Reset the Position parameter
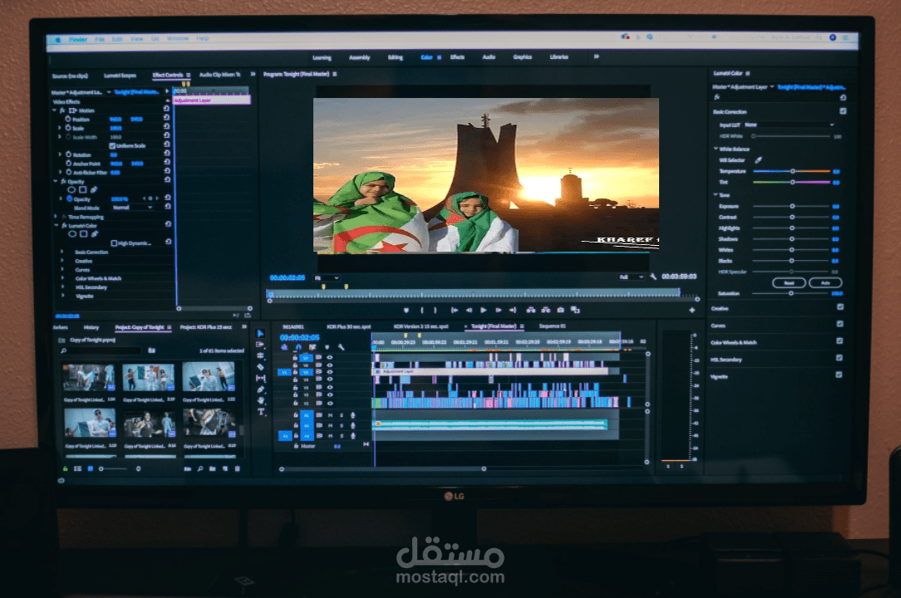 (x=166, y=117)
